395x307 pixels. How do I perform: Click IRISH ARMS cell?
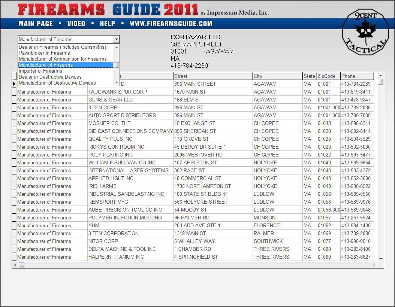pyautogui.click(x=130, y=186)
